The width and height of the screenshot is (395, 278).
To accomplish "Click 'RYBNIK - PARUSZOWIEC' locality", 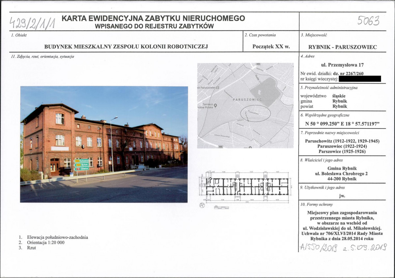I will tap(342, 47).
